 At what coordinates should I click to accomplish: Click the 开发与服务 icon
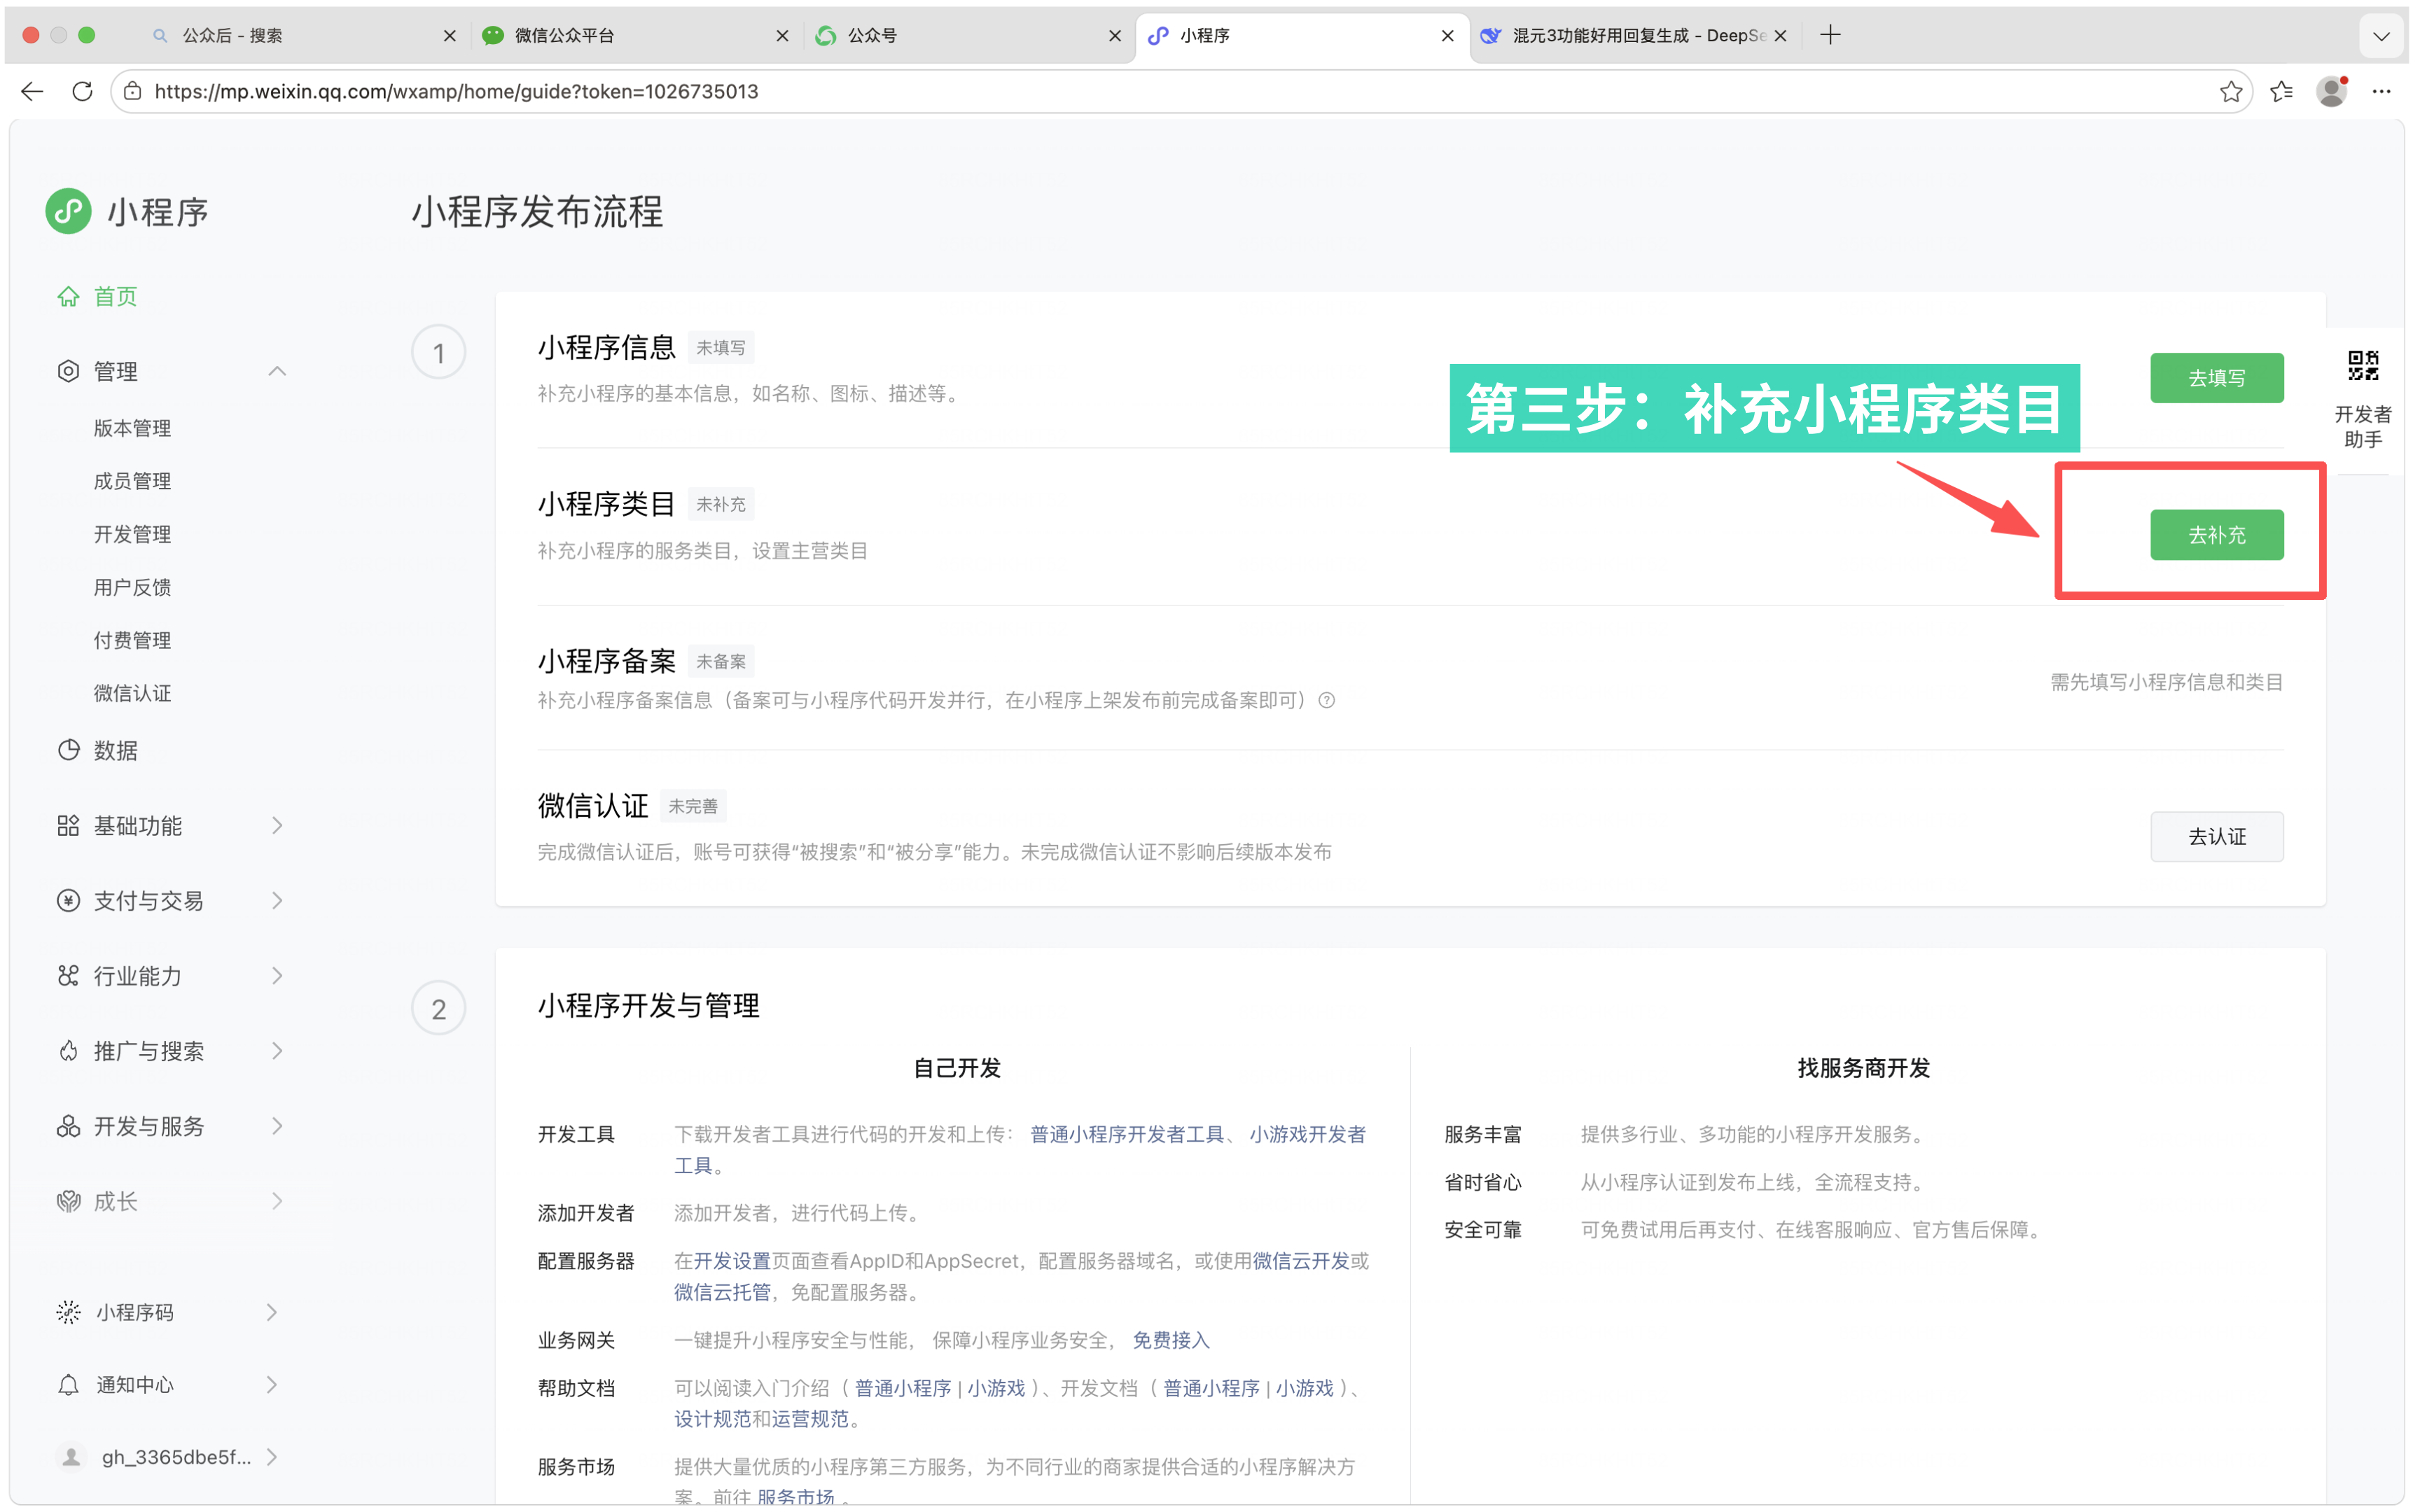pyautogui.click(x=68, y=1126)
